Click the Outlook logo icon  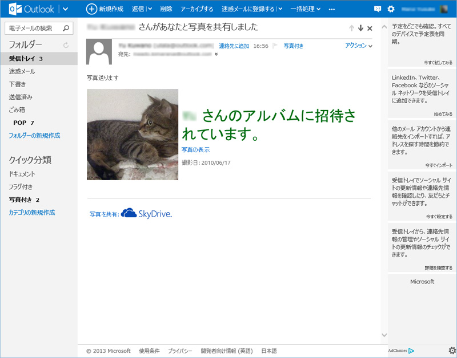[x=15, y=9]
